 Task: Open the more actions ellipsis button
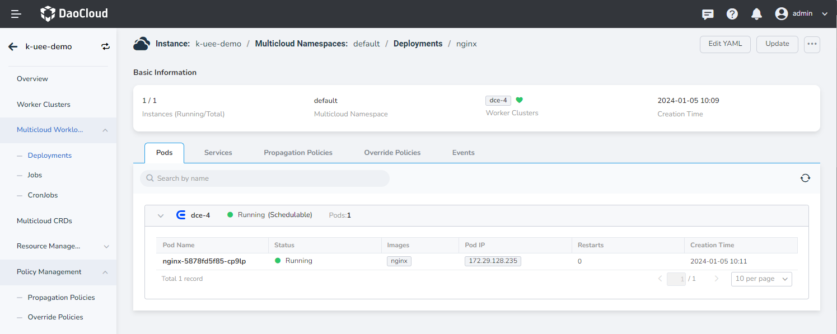pyautogui.click(x=812, y=44)
